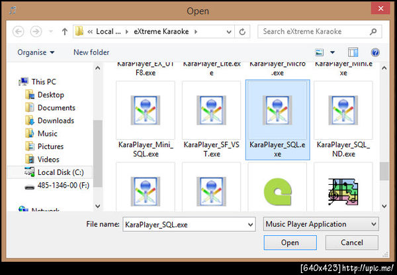Click the folder icon in the address bar
The width and height of the screenshot is (397, 275).
(79, 31)
